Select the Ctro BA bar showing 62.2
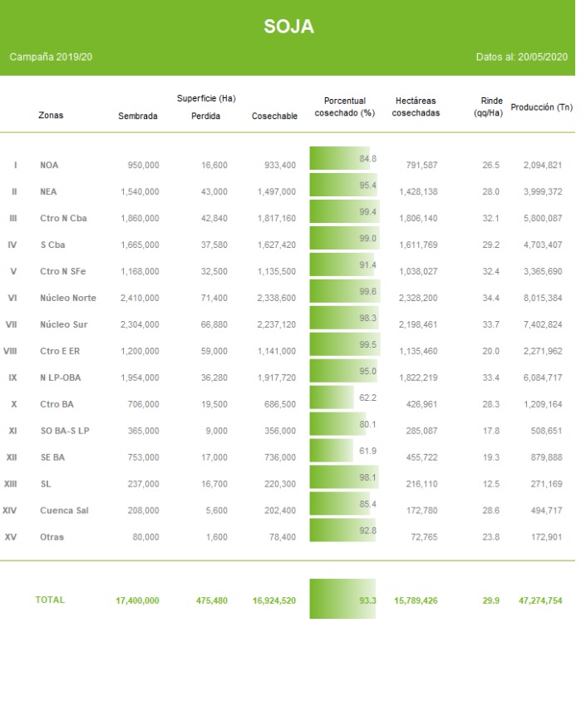The image size is (586, 702). 332,398
